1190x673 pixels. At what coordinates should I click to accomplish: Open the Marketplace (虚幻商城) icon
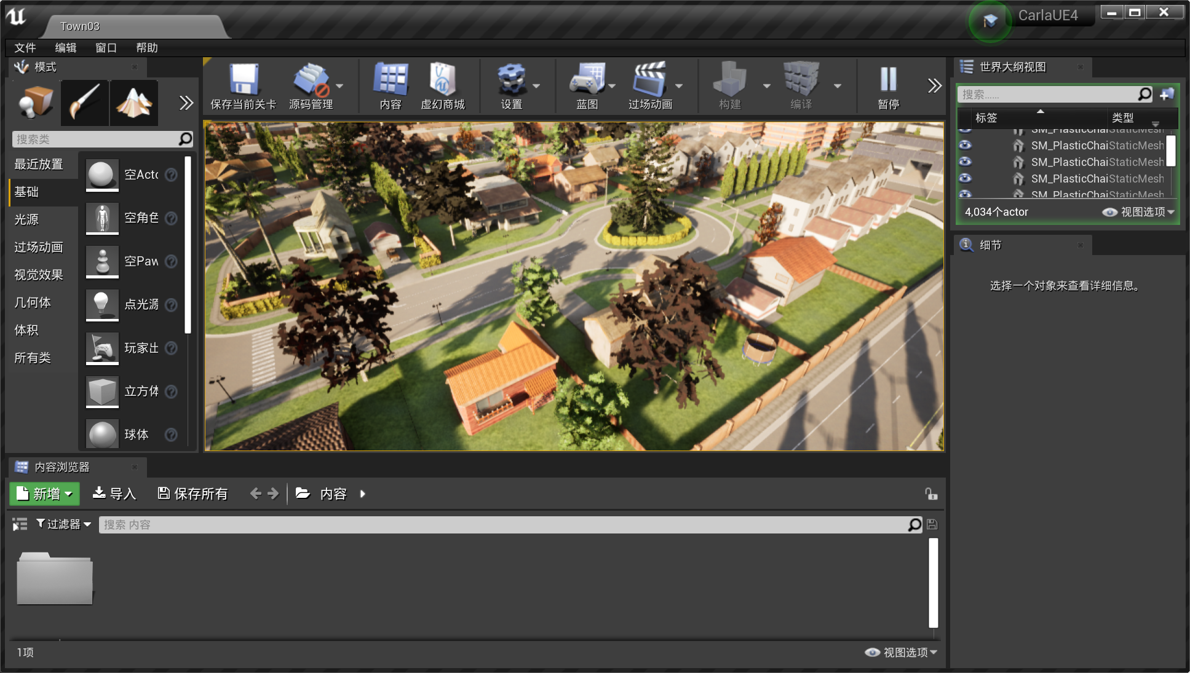pos(442,80)
